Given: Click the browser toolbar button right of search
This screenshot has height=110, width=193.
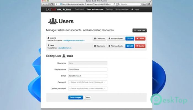Looking at the screenshot, I should (144, 4).
